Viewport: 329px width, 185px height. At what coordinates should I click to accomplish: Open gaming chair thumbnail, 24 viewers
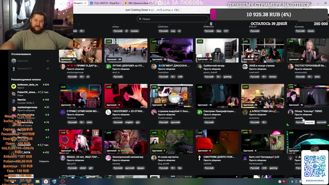pyautogui.click(x=217, y=50)
